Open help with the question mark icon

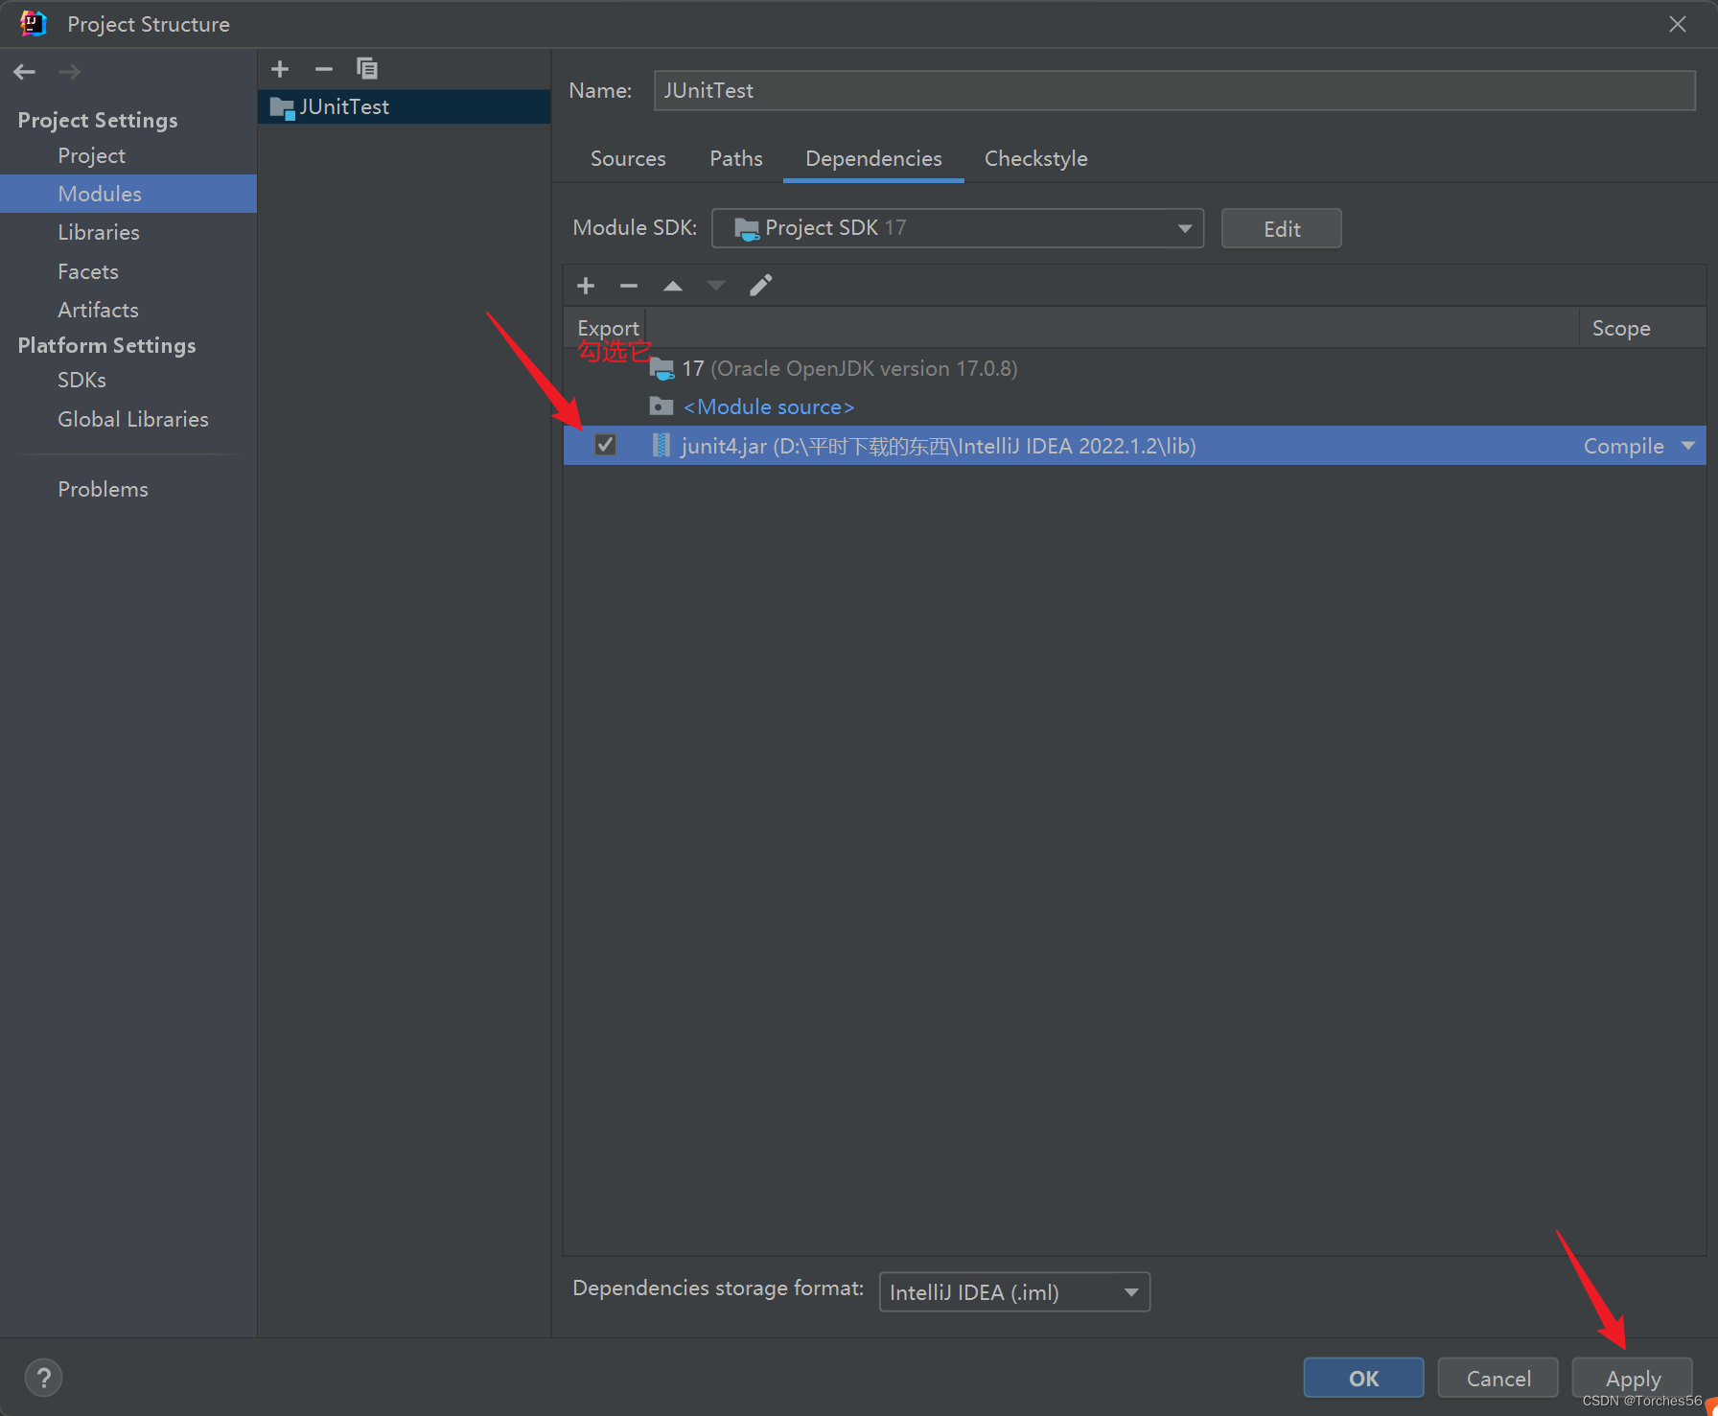(43, 1379)
